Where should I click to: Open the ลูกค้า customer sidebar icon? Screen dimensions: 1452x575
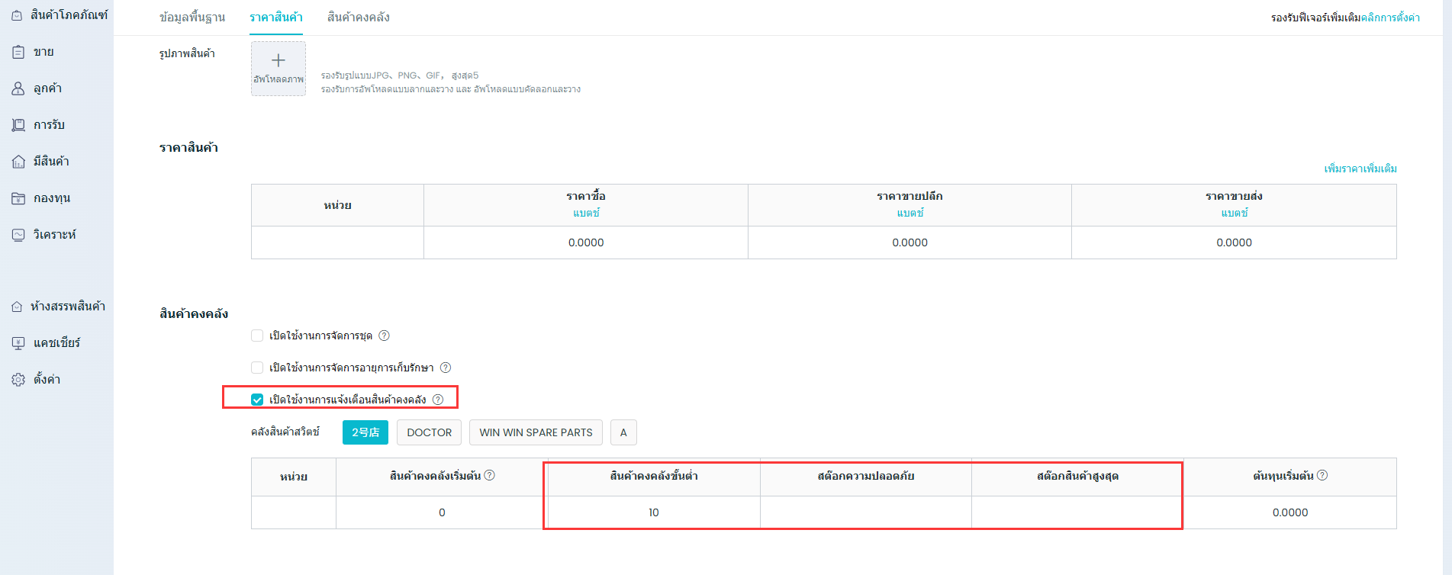point(18,88)
